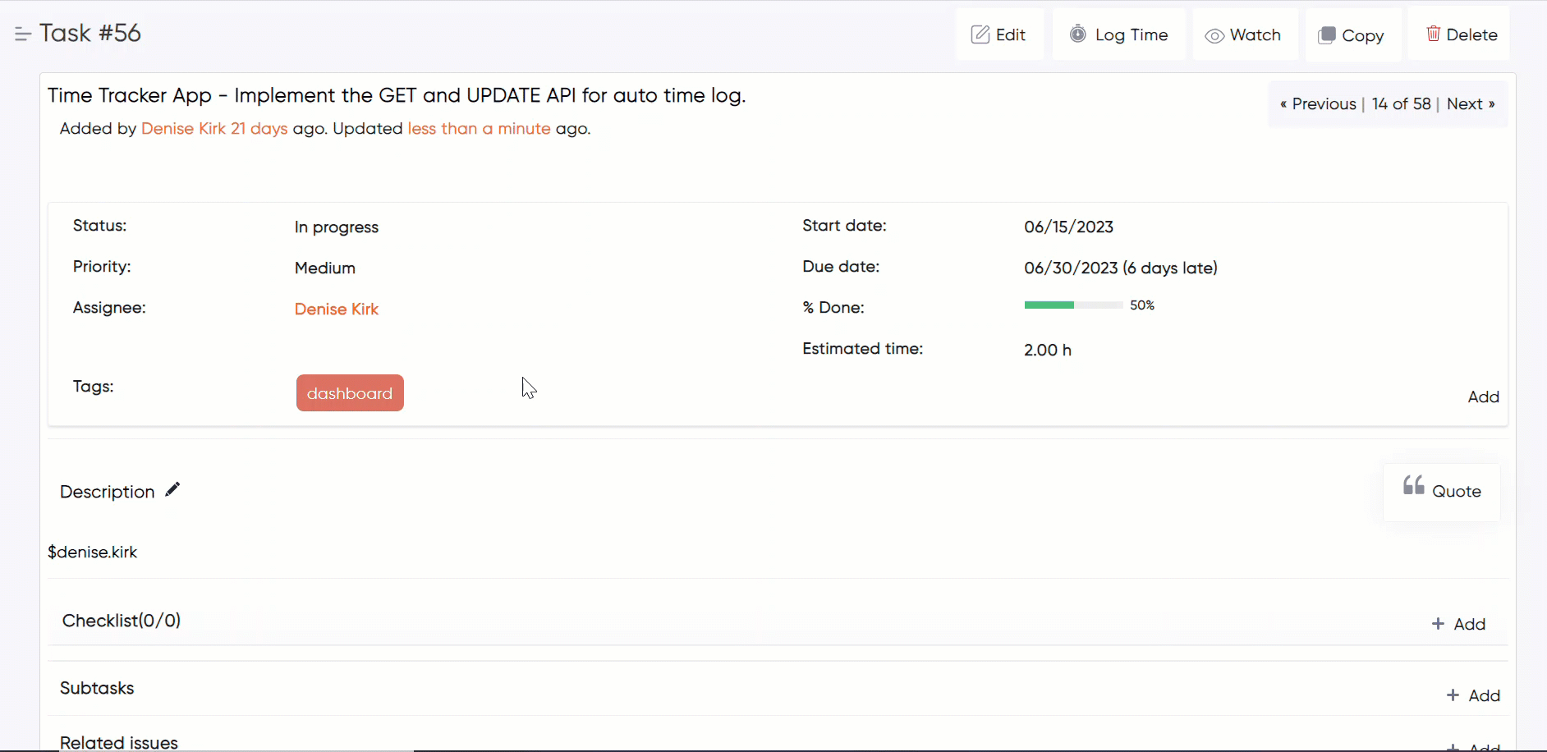Go to the Previous task
Screen dimensions: 1547x752
tap(1318, 104)
